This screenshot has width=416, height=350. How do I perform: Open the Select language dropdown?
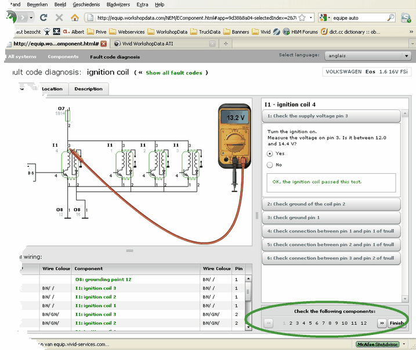coord(368,56)
